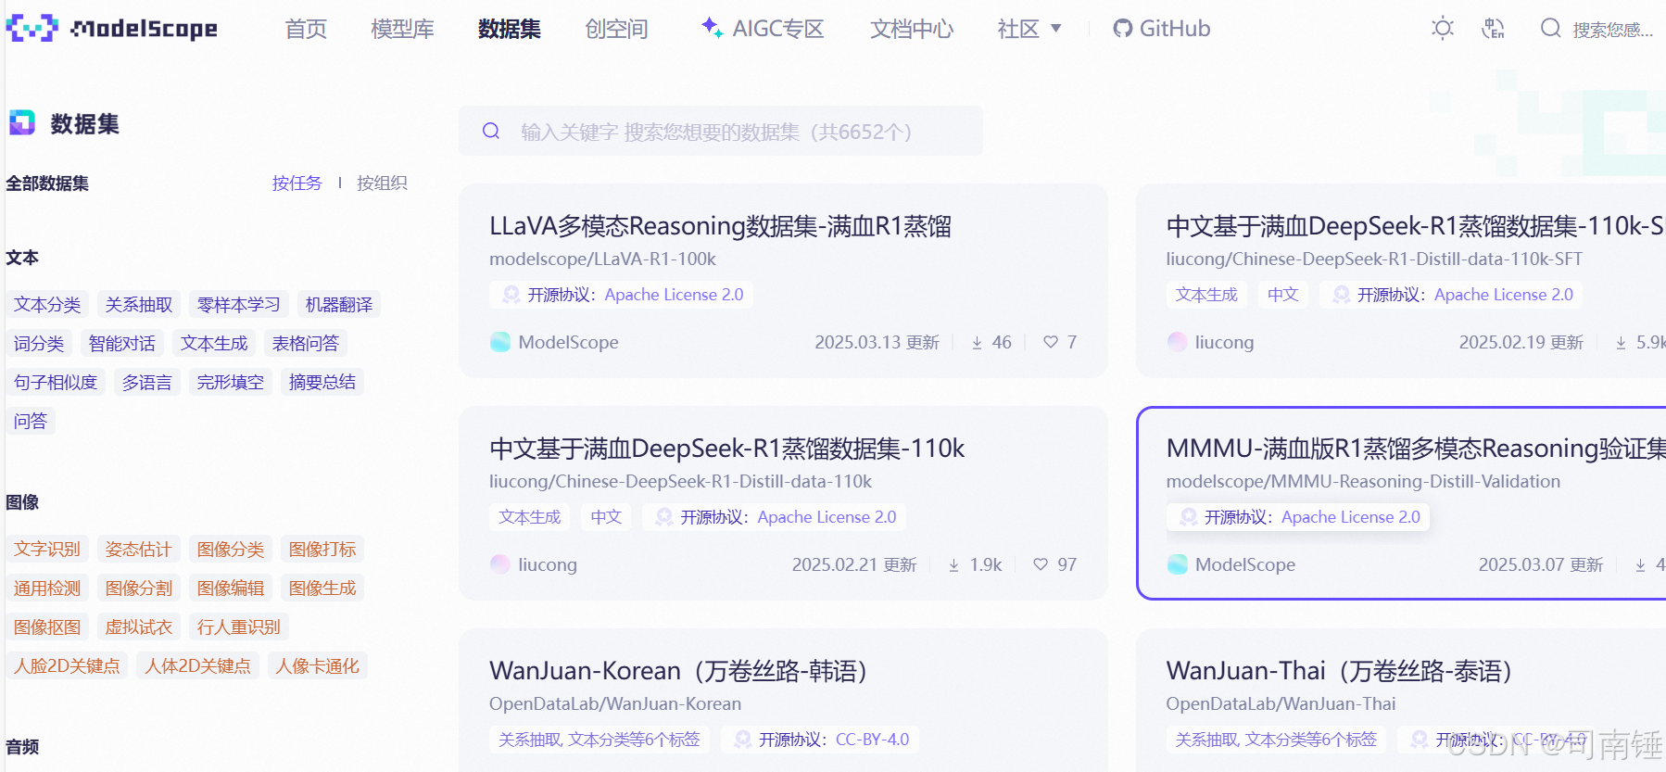Click ModelScope avatar on MMMU card
This screenshot has width=1666, height=772.
[x=1178, y=564]
